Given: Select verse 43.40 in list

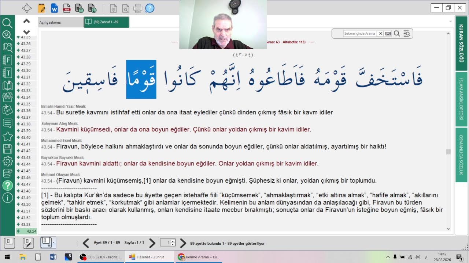Looking at the screenshot, I should 26,137.
